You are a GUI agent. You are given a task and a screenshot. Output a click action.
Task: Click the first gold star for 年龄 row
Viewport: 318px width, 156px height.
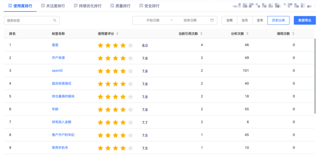pyautogui.click(x=100, y=109)
